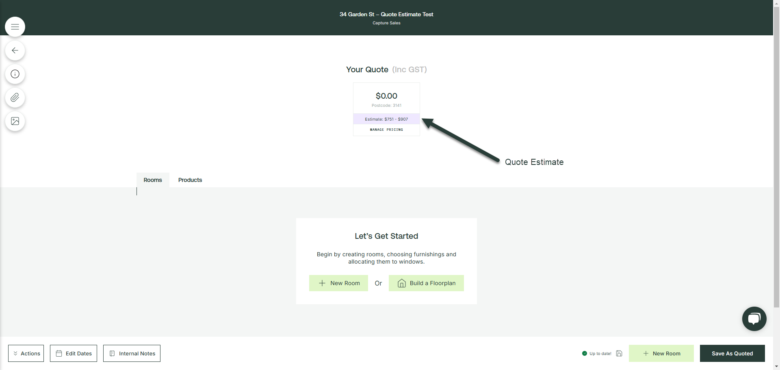Open the info circle icon
Image resolution: width=780 pixels, height=370 pixels.
point(15,74)
